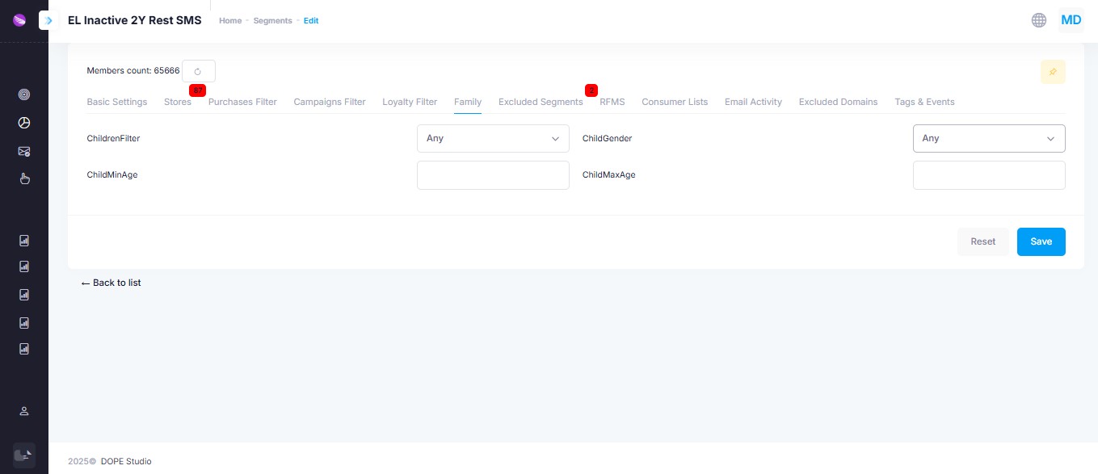Click the Reset button
Viewport: 1098px width, 474px height.
[x=982, y=241]
